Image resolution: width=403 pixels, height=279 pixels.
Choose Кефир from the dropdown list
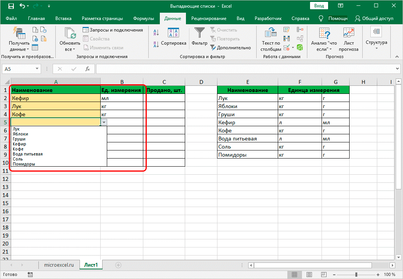point(19,144)
